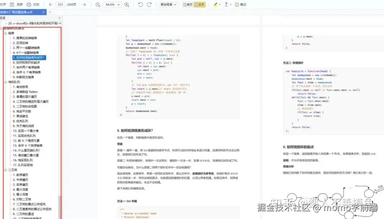
Task: Open outline item 4. K个一组翻转链表
Action: (26, 53)
